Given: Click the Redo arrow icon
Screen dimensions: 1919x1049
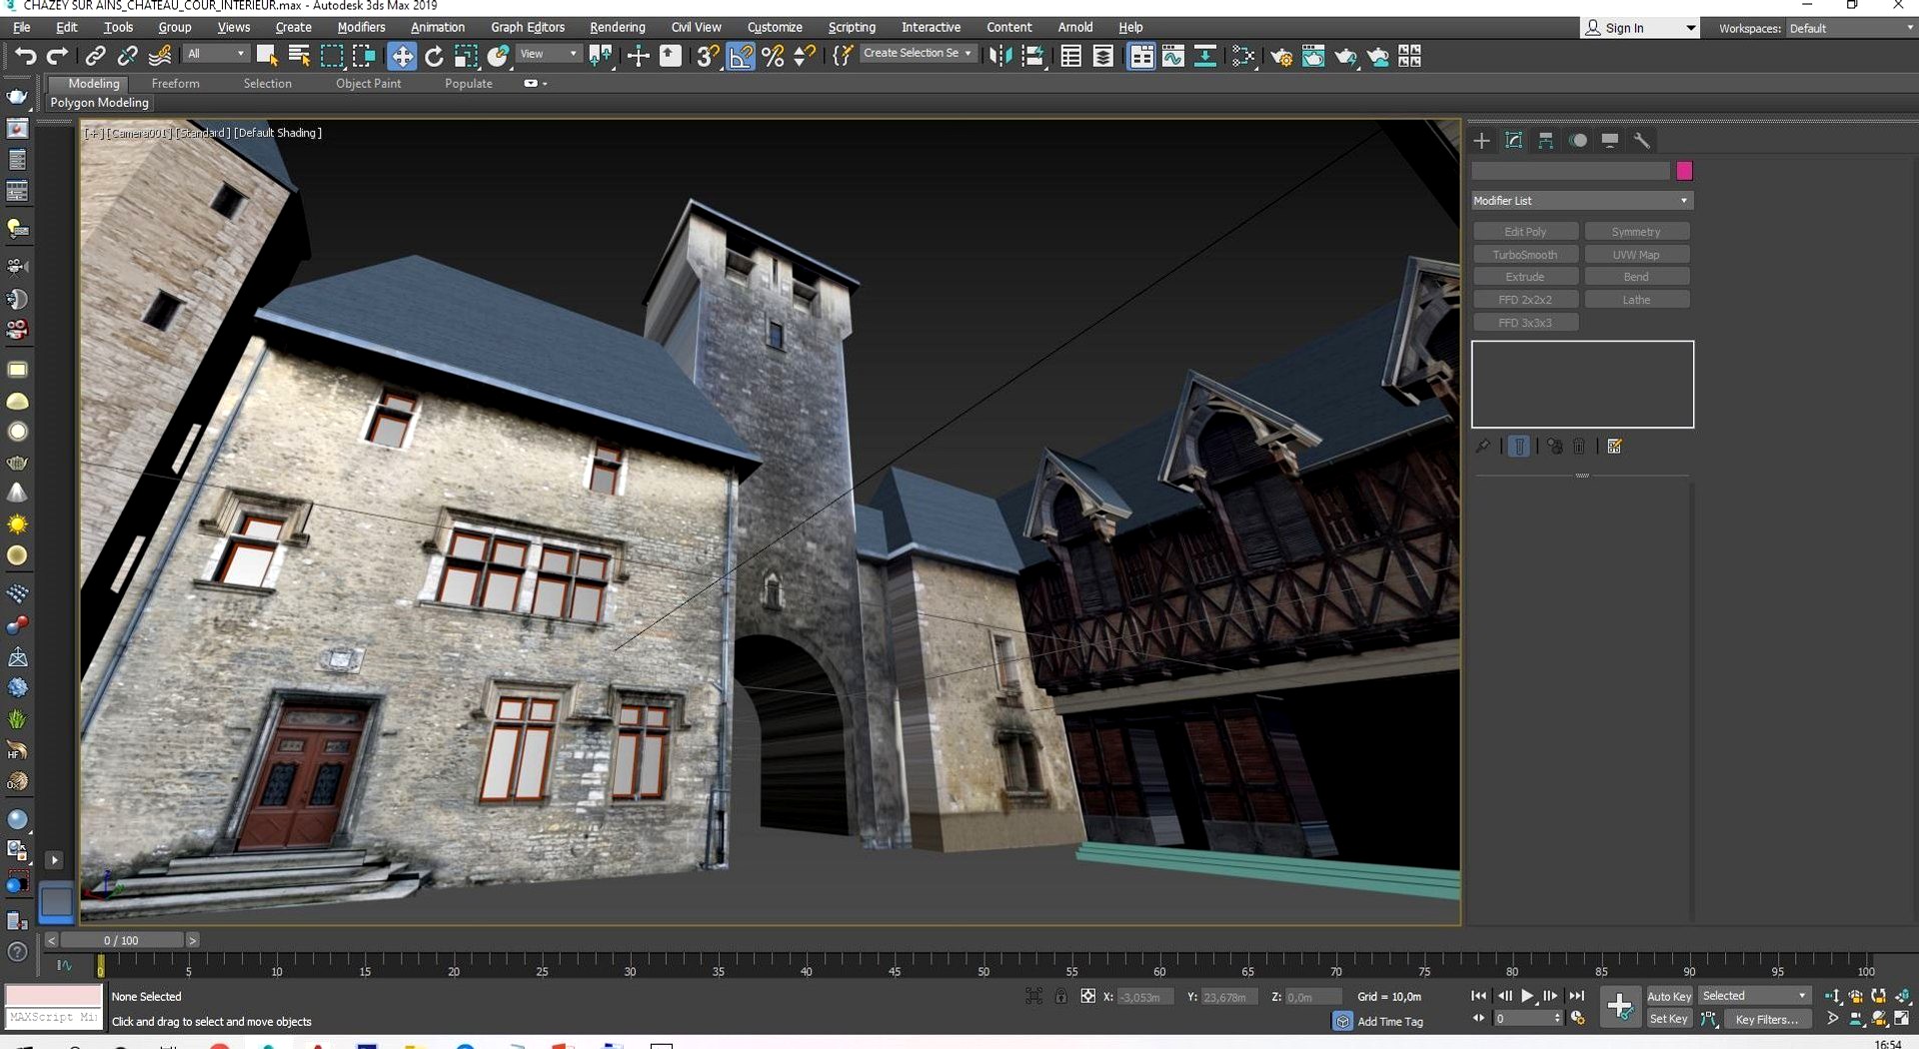Looking at the screenshot, I should pos(57,56).
